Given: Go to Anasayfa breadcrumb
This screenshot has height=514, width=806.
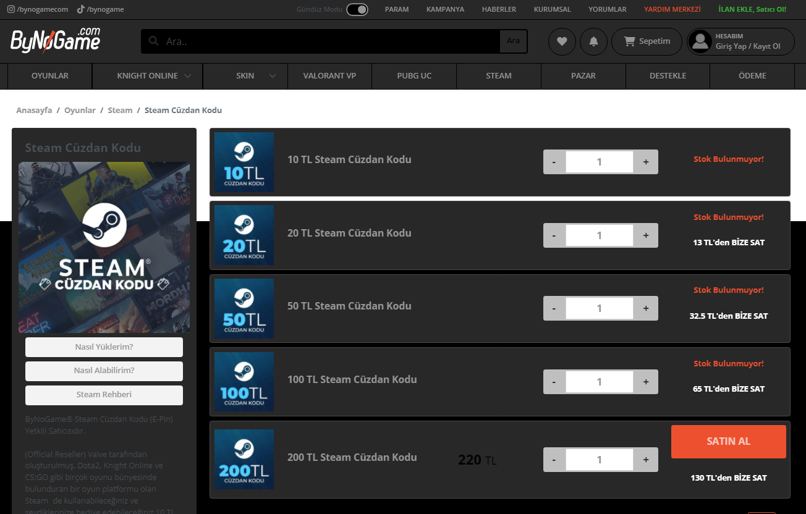Looking at the screenshot, I should pos(34,111).
